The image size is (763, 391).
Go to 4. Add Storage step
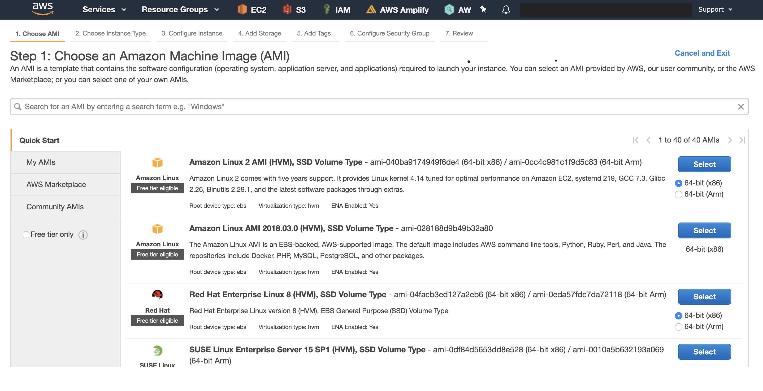coord(259,33)
